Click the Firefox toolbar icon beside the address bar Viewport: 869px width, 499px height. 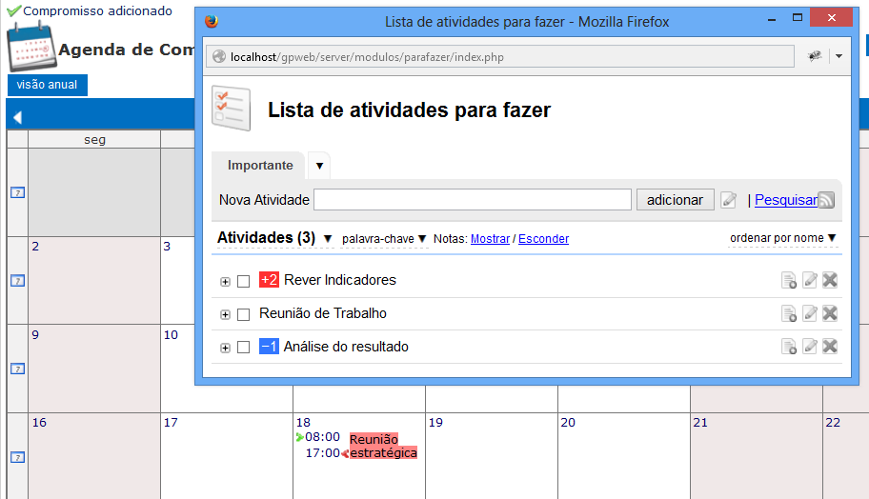tap(814, 56)
